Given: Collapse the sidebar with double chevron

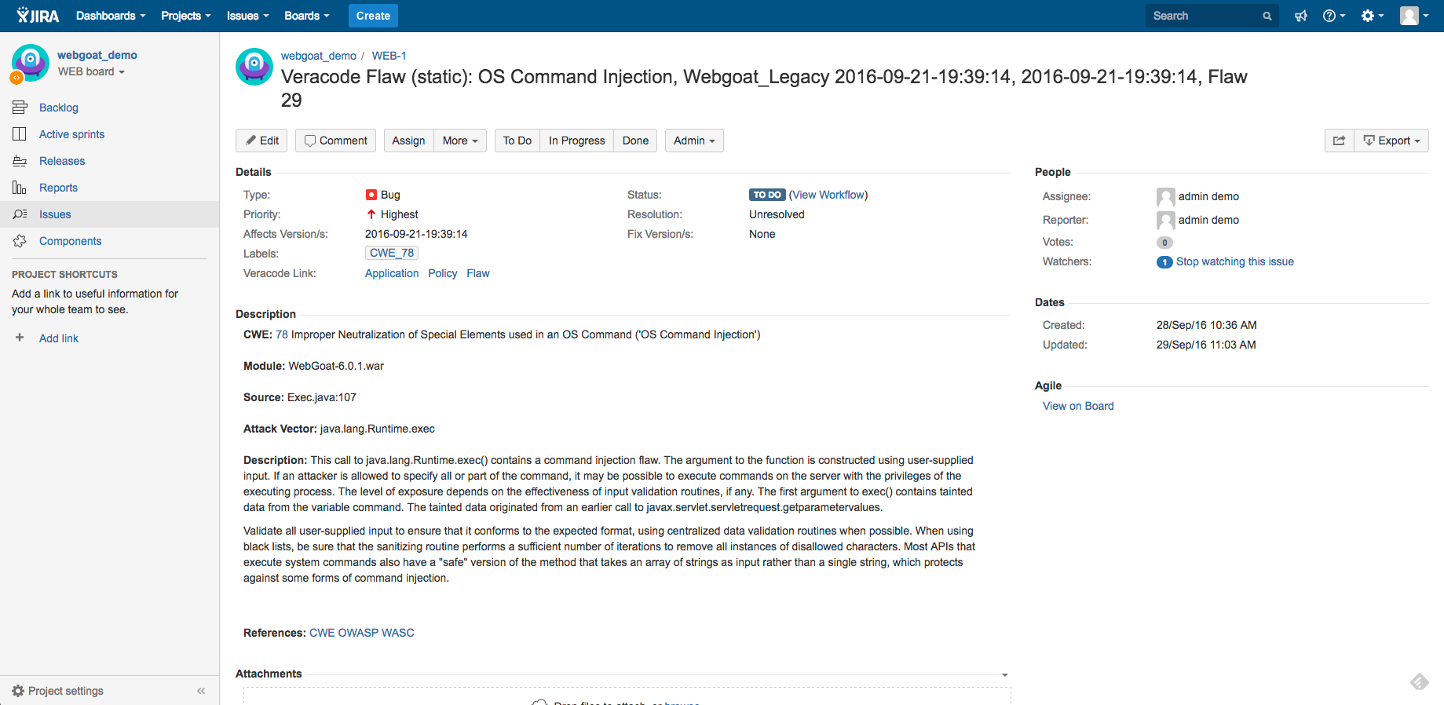Looking at the screenshot, I should point(201,691).
